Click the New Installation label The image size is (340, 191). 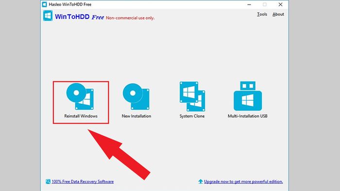(x=136, y=116)
